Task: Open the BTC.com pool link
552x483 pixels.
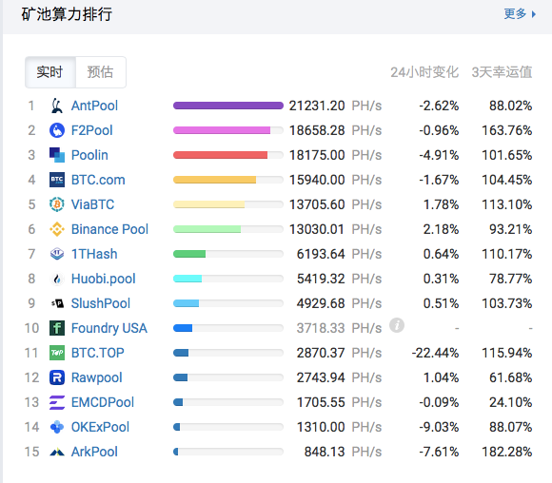Action: pos(98,180)
